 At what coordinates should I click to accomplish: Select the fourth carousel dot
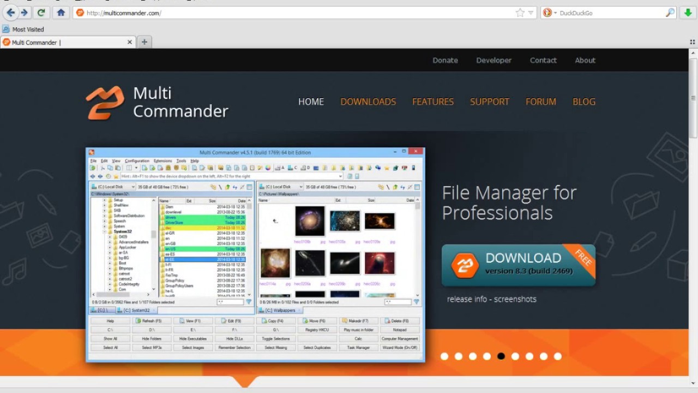point(487,356)
